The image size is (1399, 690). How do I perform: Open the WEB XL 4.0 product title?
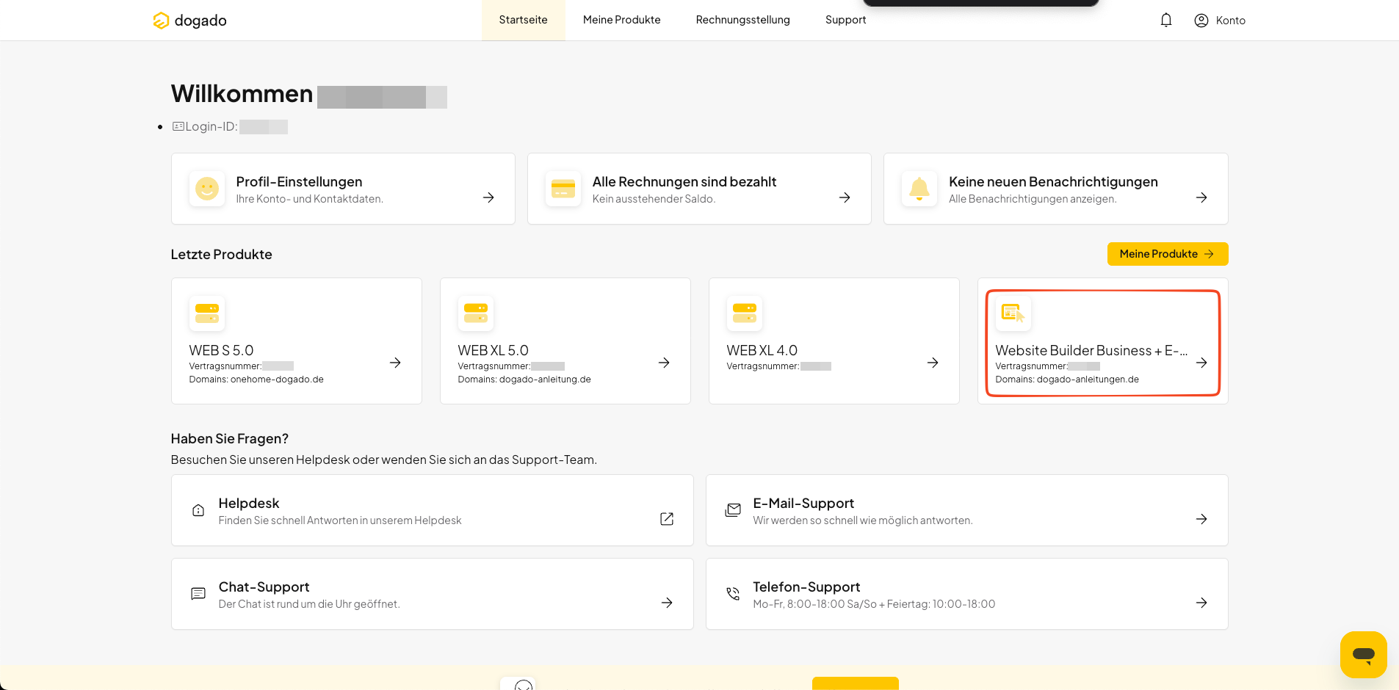(762, 350)
